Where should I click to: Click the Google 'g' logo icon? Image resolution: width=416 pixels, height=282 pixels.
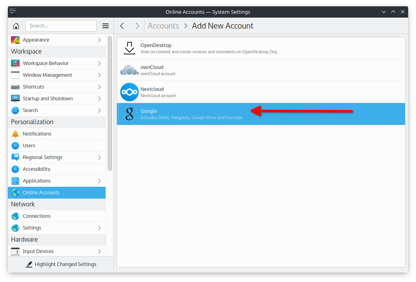pos(130,114)
